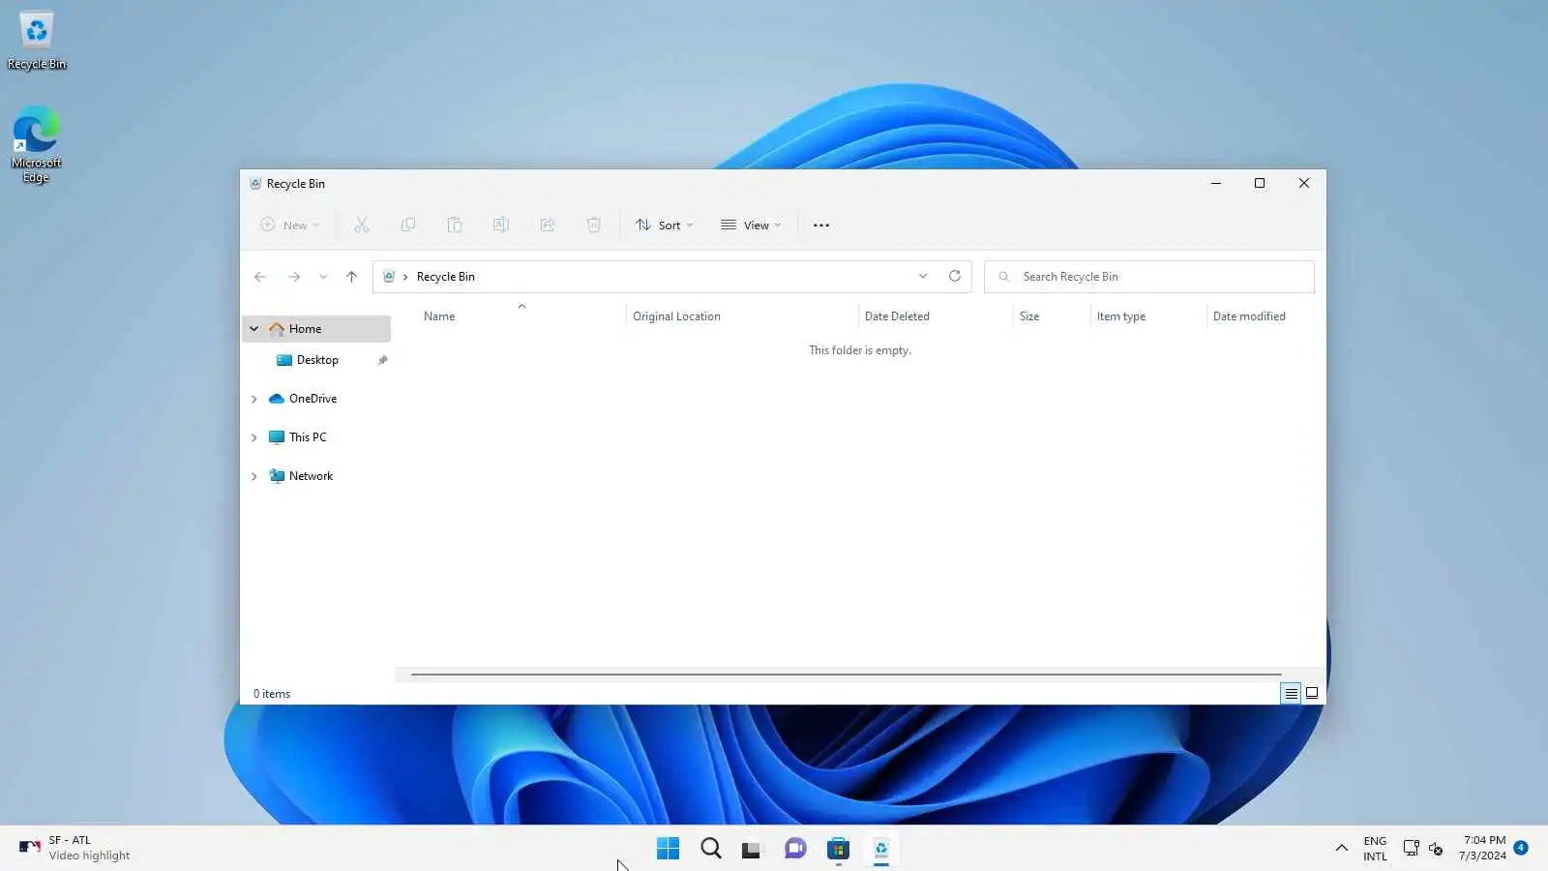Click the Cut scissors icon in toolbar

point(362,225)
